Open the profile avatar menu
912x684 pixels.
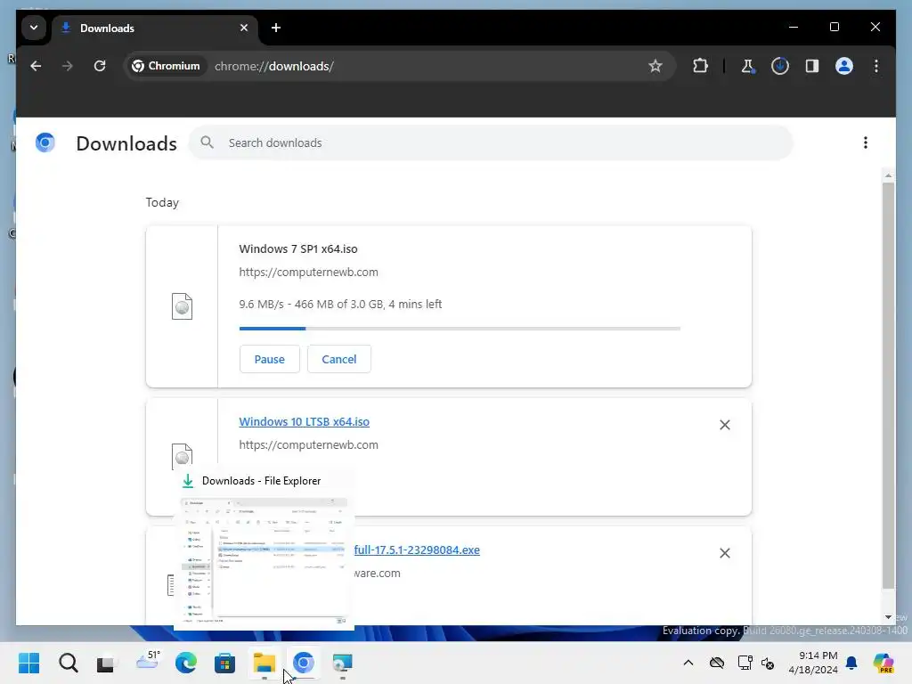(x=844, y=66)
